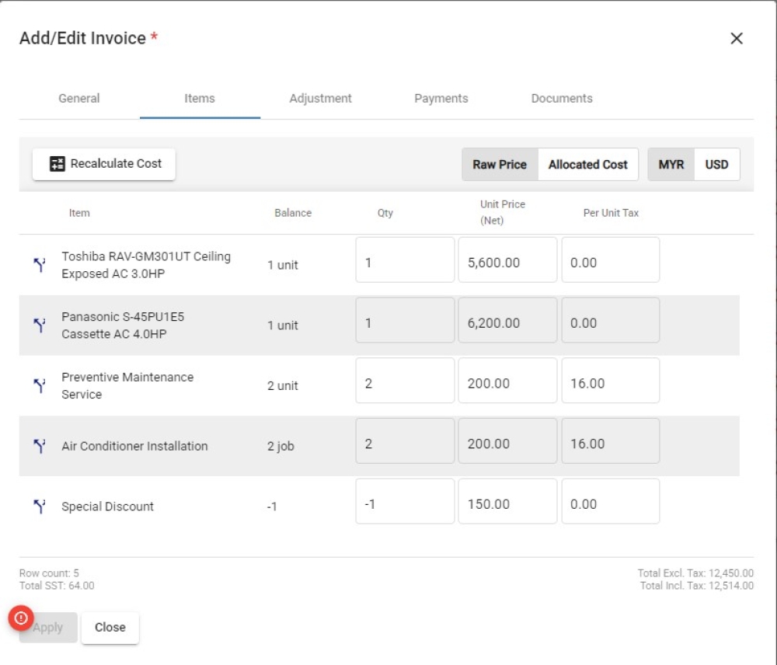Click the red alert icon near Apply
The width and height of the screenshot is (777, 665).
coord(21,618)
